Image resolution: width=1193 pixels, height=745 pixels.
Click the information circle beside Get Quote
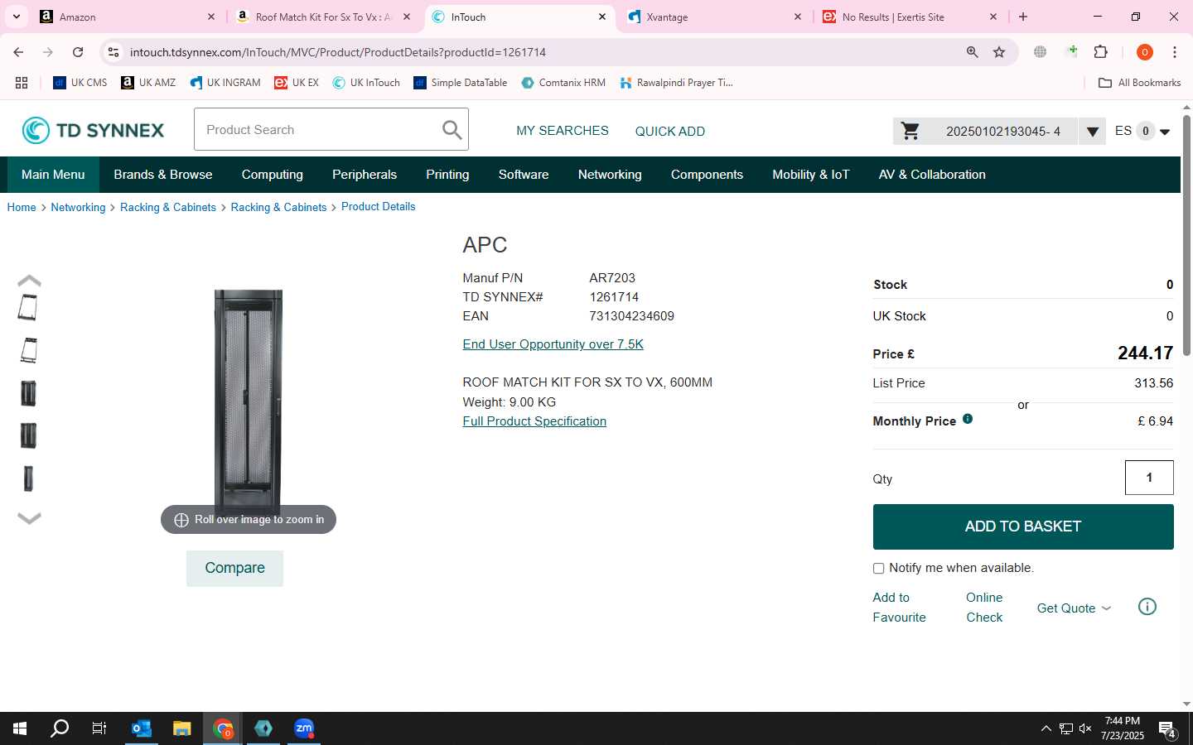(x=1147, y=607)
